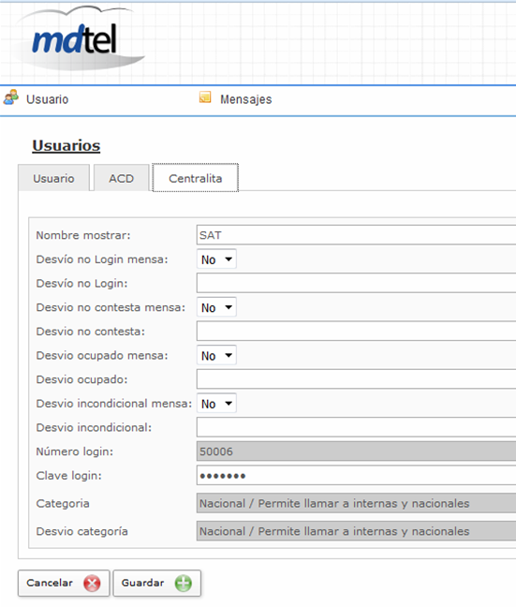
Task: Click the Mensajes yellow note icon
Action: pyautogui.click(x=205, y=97)
